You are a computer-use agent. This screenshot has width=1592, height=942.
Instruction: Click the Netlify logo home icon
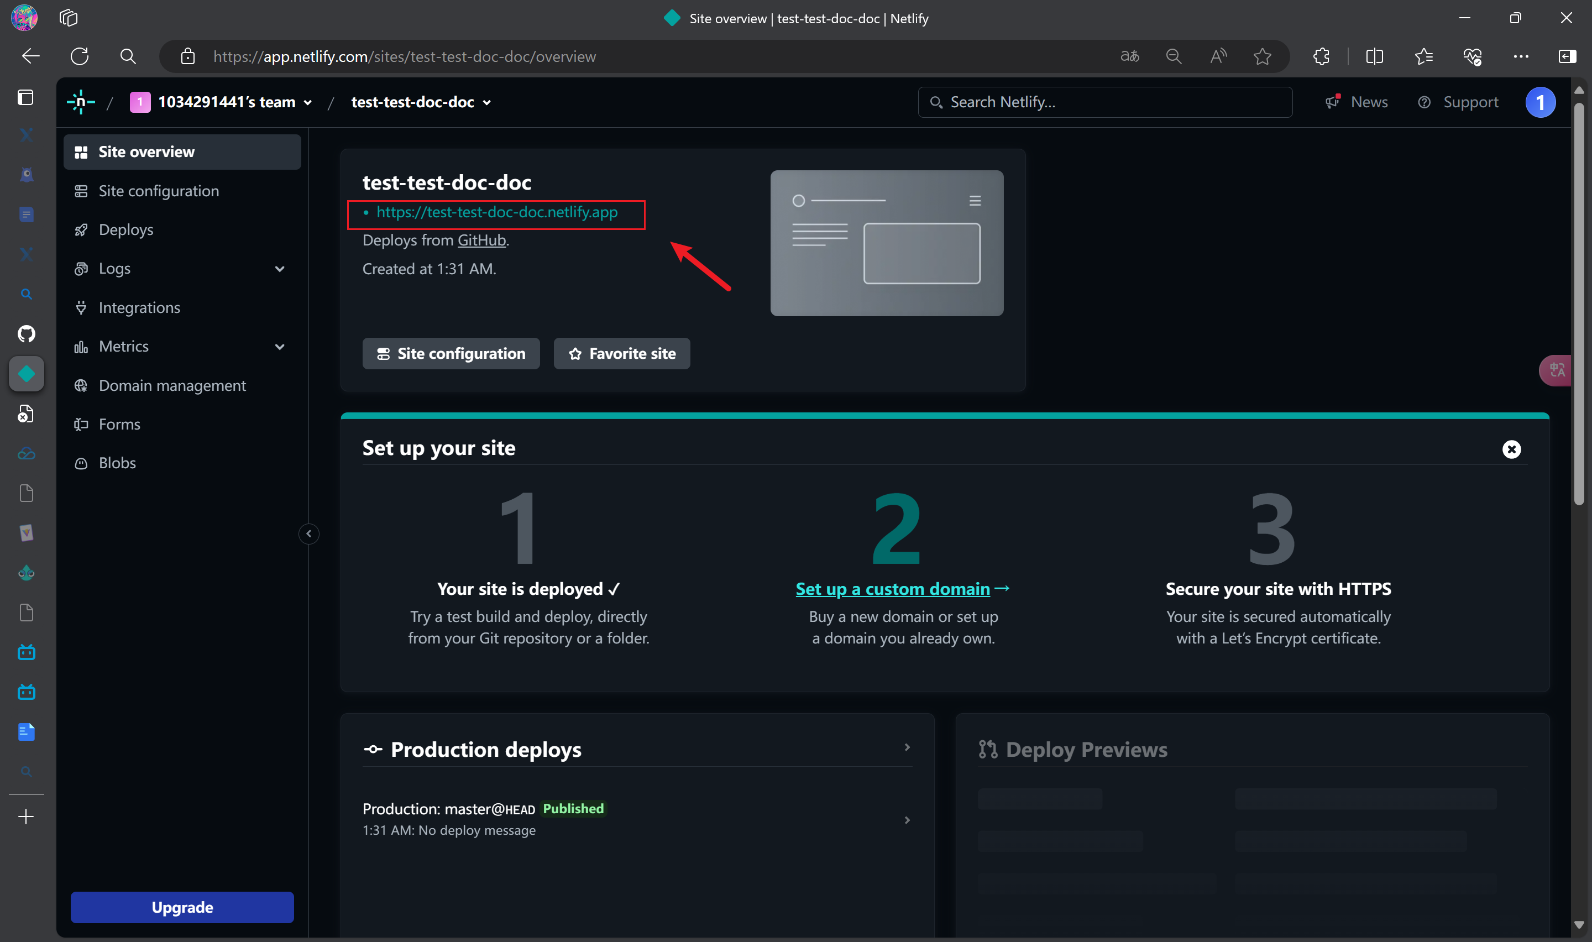81,102
